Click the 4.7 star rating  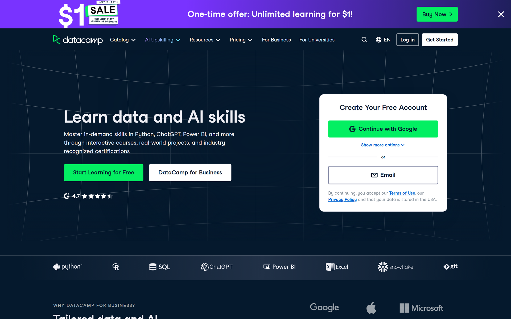92,196
